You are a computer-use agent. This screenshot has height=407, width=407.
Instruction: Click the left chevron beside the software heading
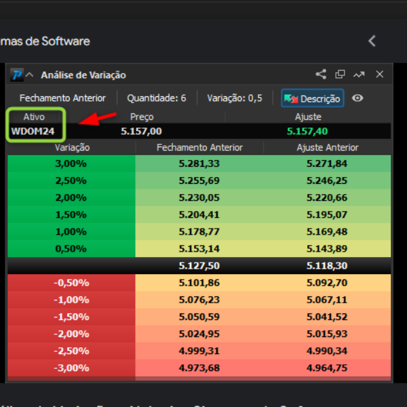click(372, 41)
